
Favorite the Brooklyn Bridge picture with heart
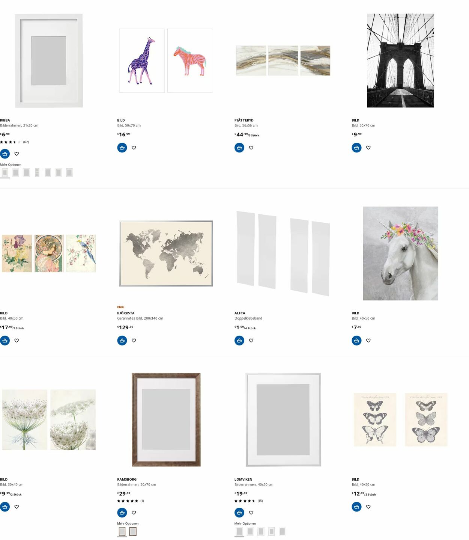coord(368,148)
